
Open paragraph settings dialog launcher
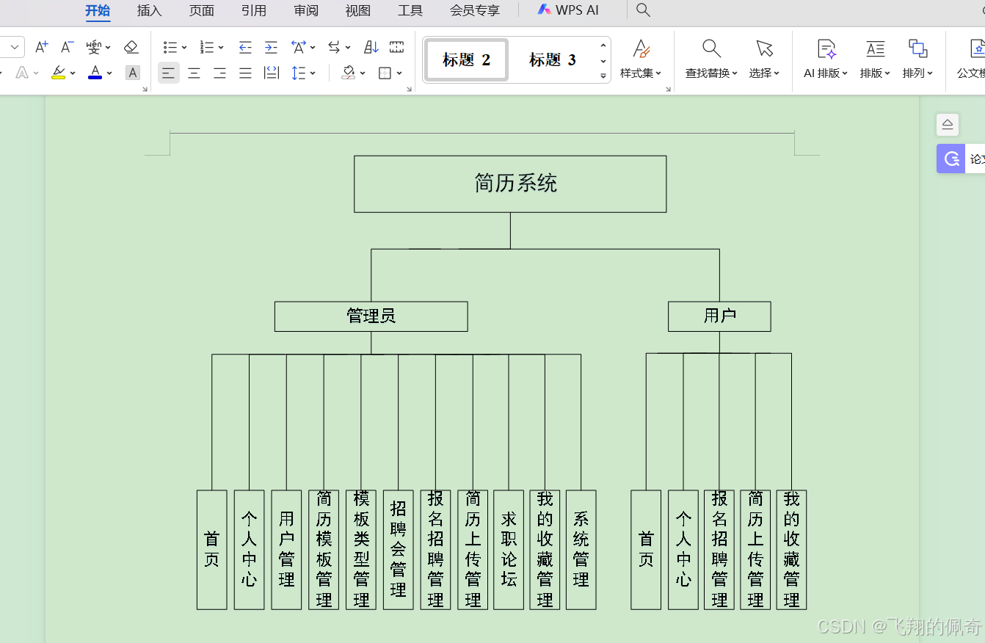tap(409, 89)
